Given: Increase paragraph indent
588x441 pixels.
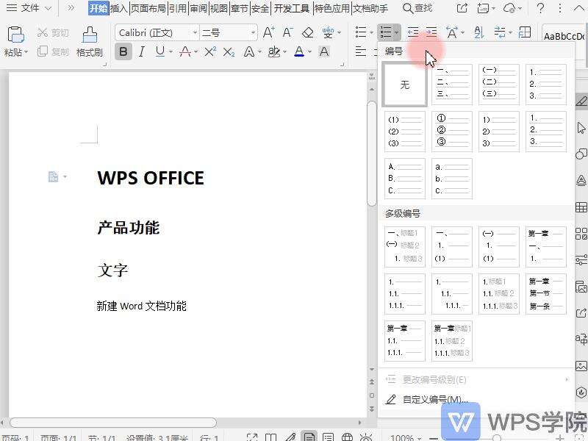Looking at the screenshot, I should click(x=431, y=32).
